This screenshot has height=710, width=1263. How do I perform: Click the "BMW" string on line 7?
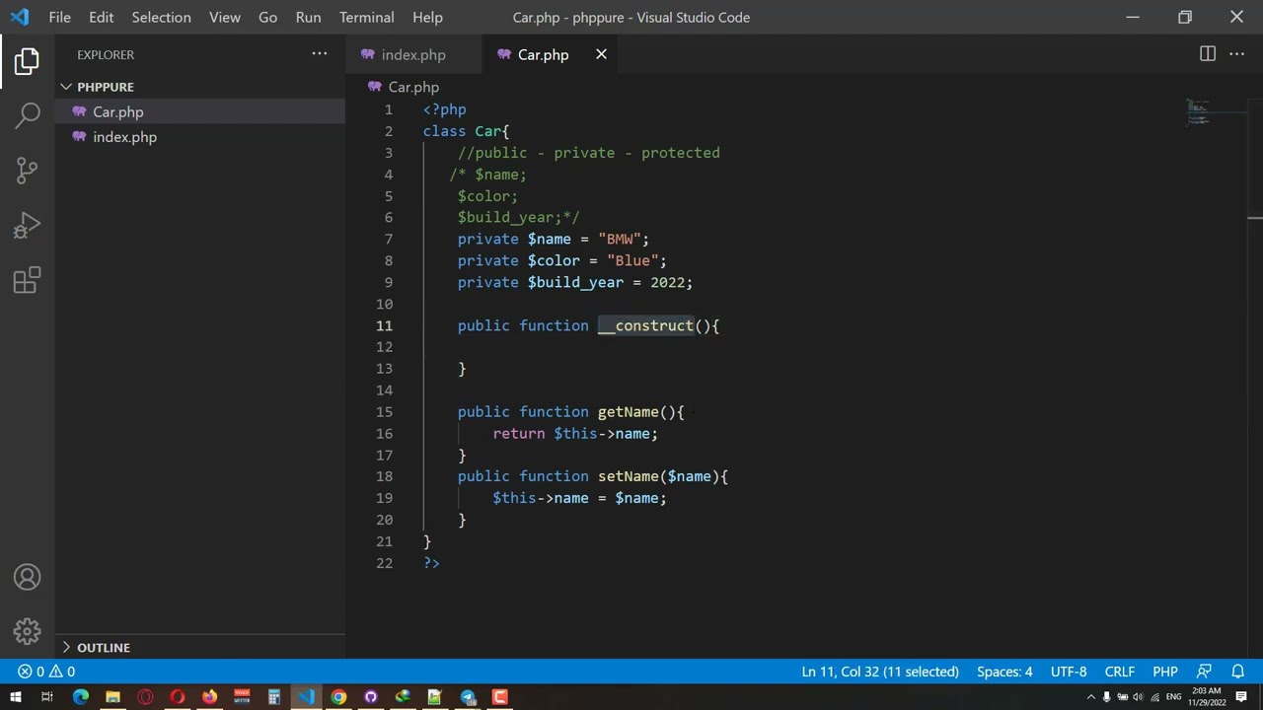point(619,239)
